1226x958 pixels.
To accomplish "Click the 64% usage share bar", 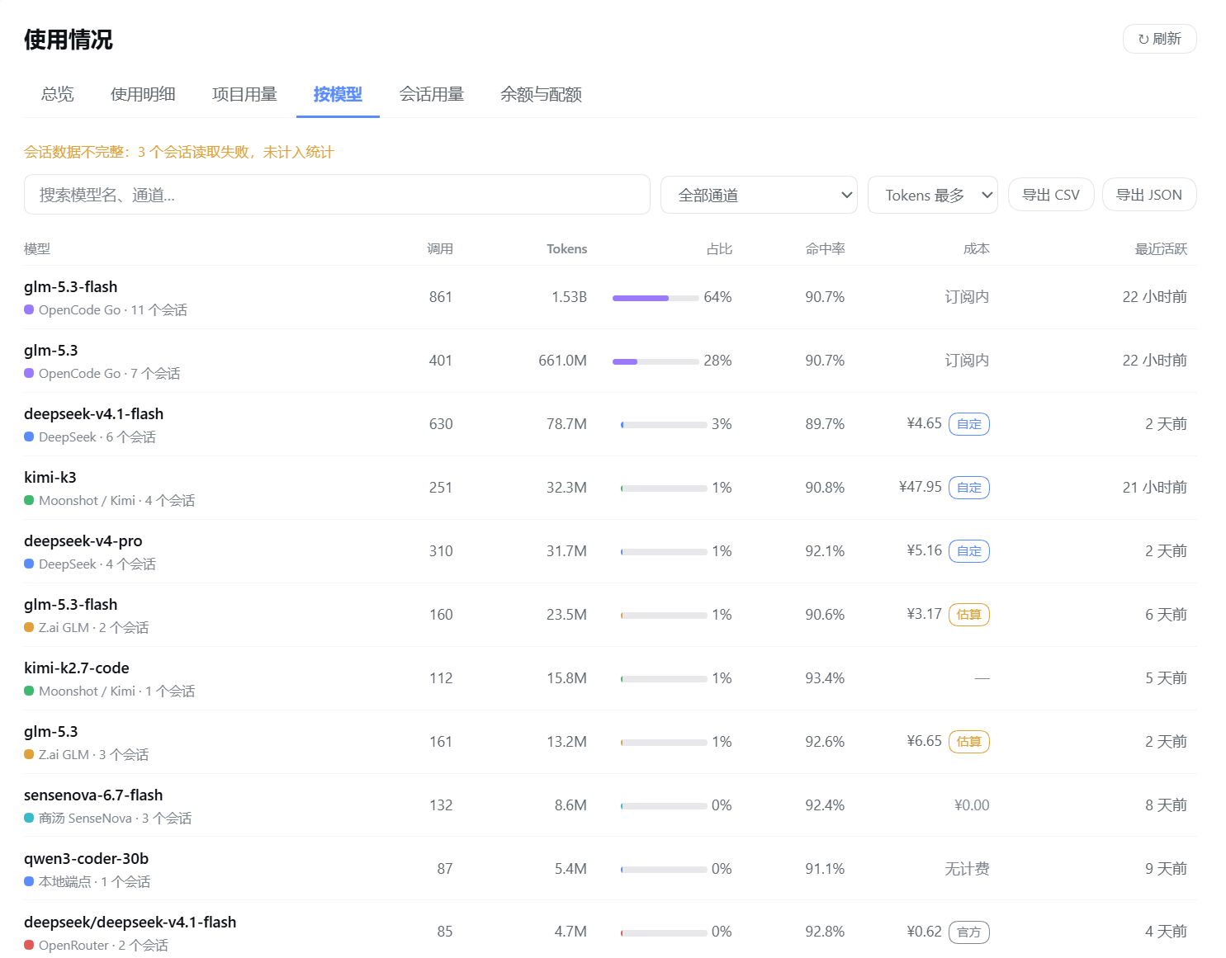I will click(x=656, y=298).
